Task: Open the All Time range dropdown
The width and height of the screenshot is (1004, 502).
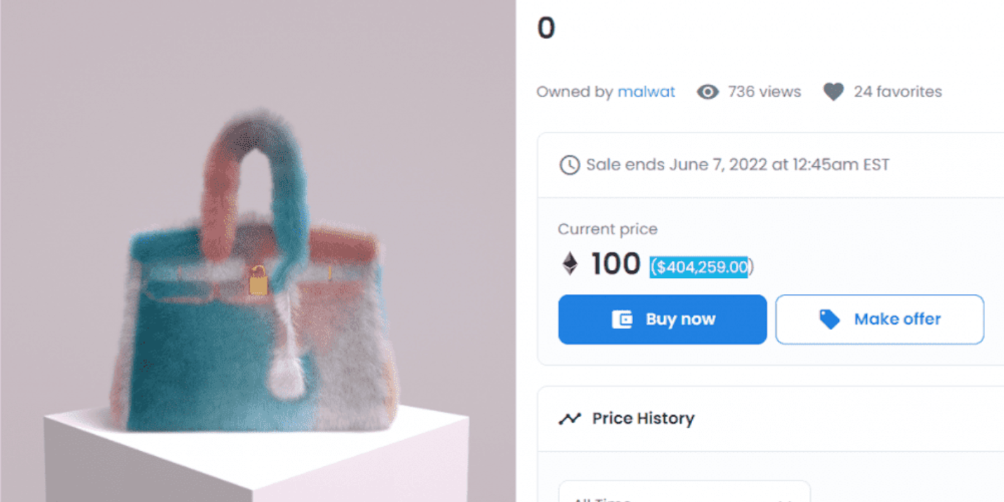Action: [x=684, y=494]
